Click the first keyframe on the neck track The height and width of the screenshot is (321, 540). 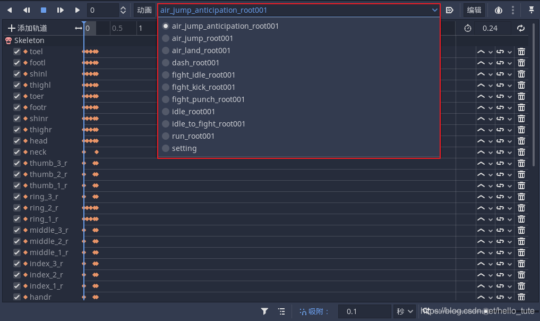(84, 152)
